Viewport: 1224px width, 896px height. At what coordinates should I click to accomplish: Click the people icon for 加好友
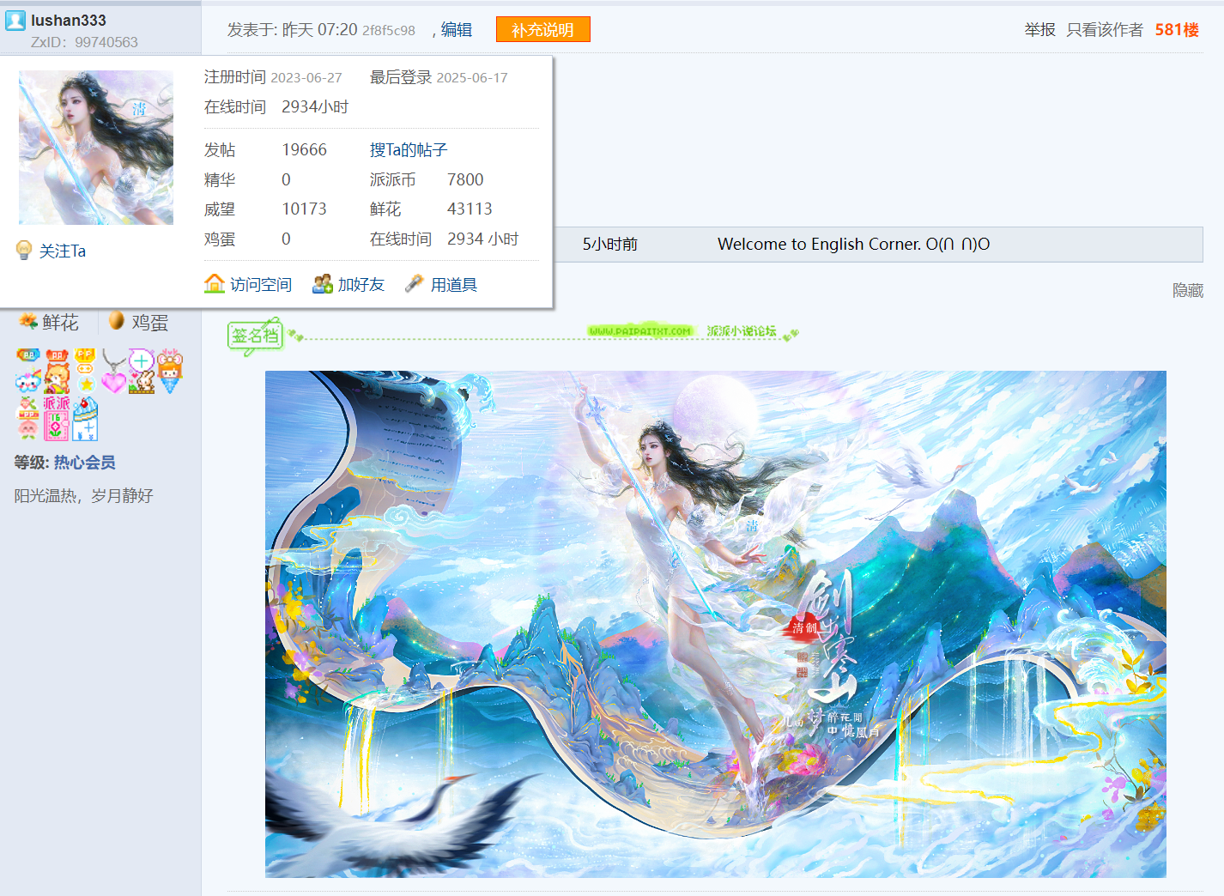[x=323, y=283]
